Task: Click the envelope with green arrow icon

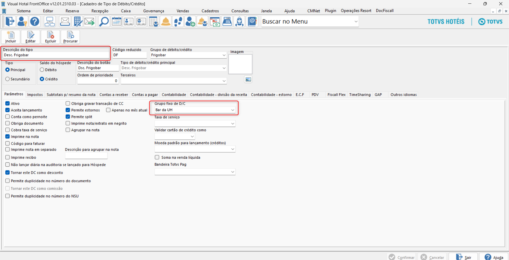Action: (90, 21)
